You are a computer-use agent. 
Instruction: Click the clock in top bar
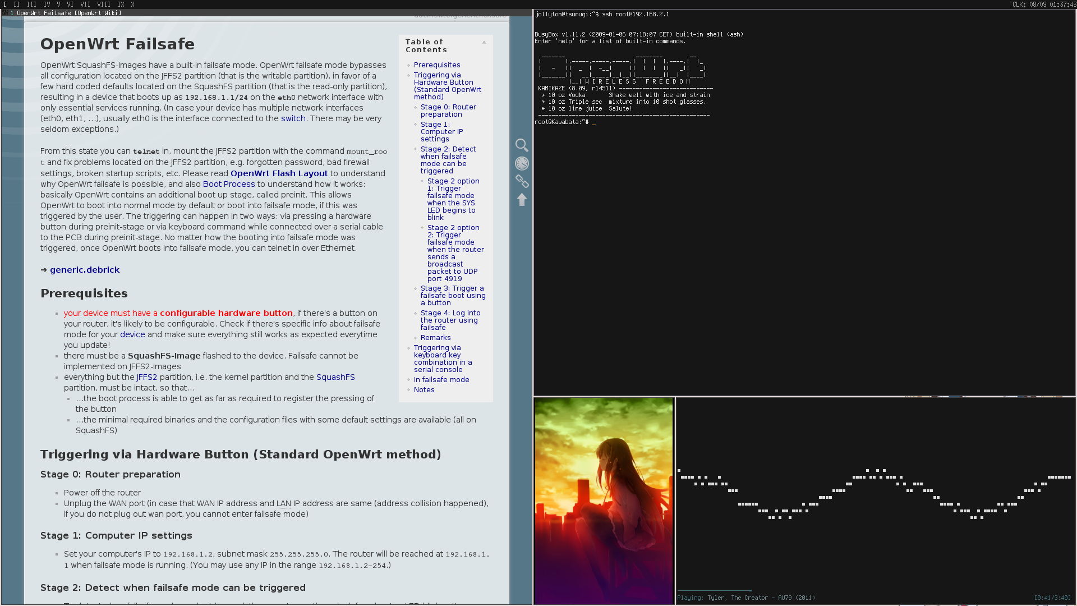coord(1043,4)
